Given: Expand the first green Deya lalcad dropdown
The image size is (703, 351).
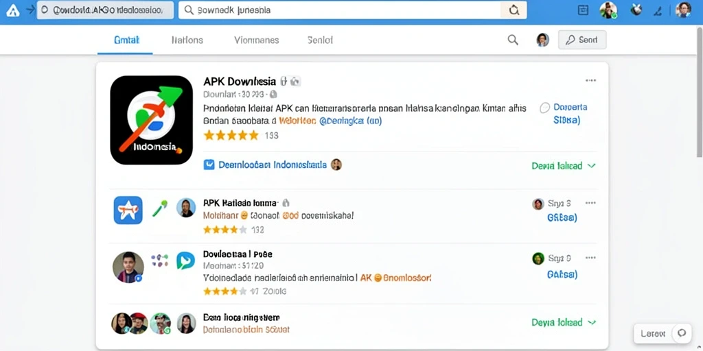Looking at the screenshot, I should click(563, 166).
